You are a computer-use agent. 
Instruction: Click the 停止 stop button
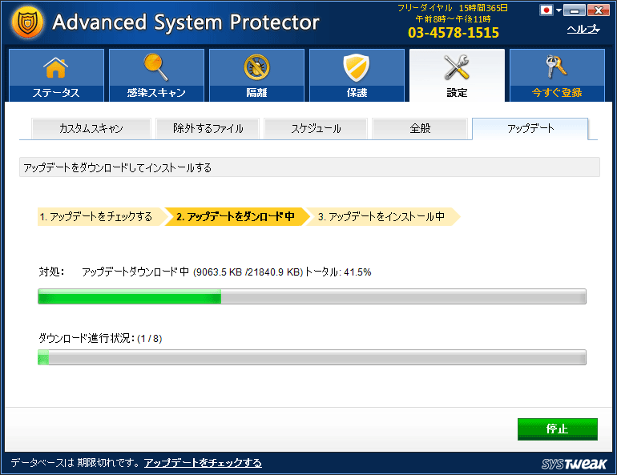558,429
